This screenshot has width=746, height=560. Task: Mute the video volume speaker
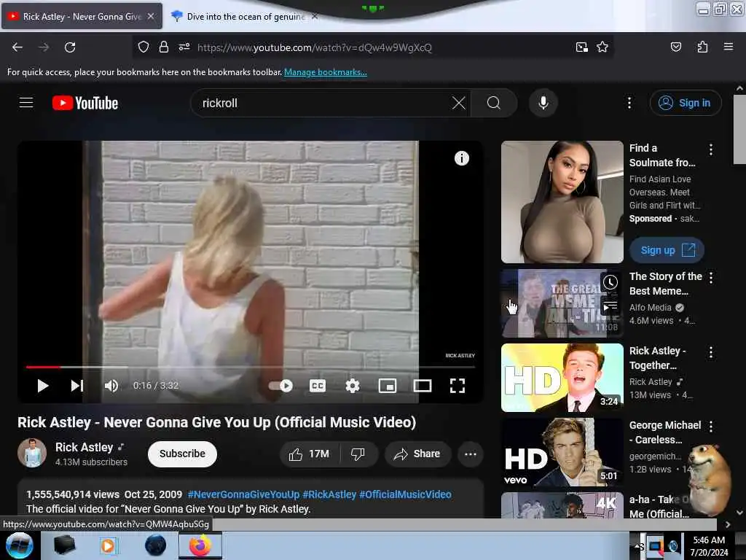(x=111, y=386)
